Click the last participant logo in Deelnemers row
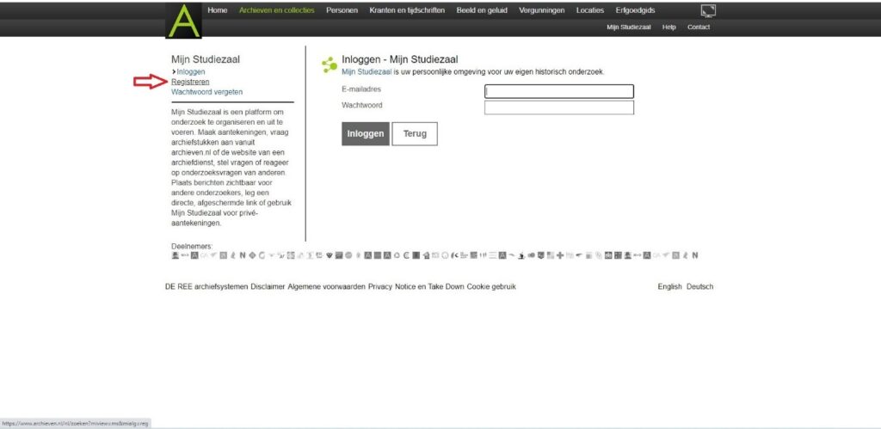Image resolution: width=881 pixels, height=429 pixels. pyautogui.click(x=695, y=255)
